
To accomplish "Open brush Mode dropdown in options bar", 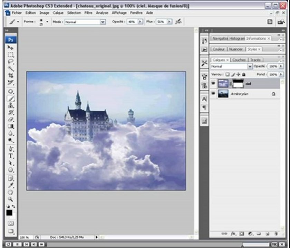I will click(103, 22).
